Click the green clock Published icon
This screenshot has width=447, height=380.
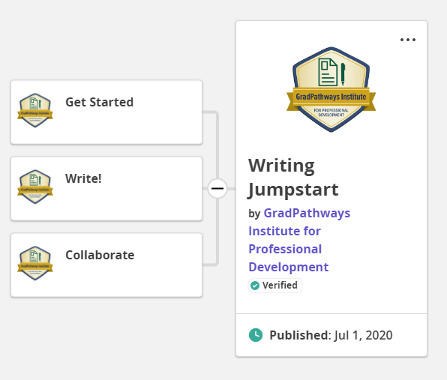(x=256, y=335)
